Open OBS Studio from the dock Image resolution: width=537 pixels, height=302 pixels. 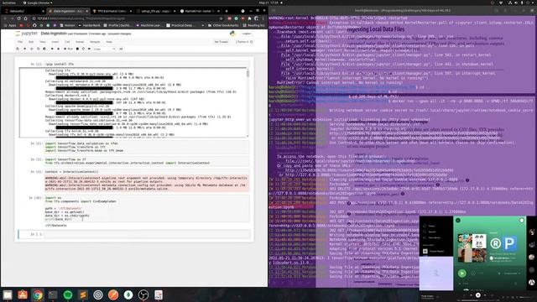[x=143, y=294]
